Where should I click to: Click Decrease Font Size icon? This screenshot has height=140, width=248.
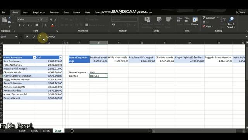pos(55,19)
